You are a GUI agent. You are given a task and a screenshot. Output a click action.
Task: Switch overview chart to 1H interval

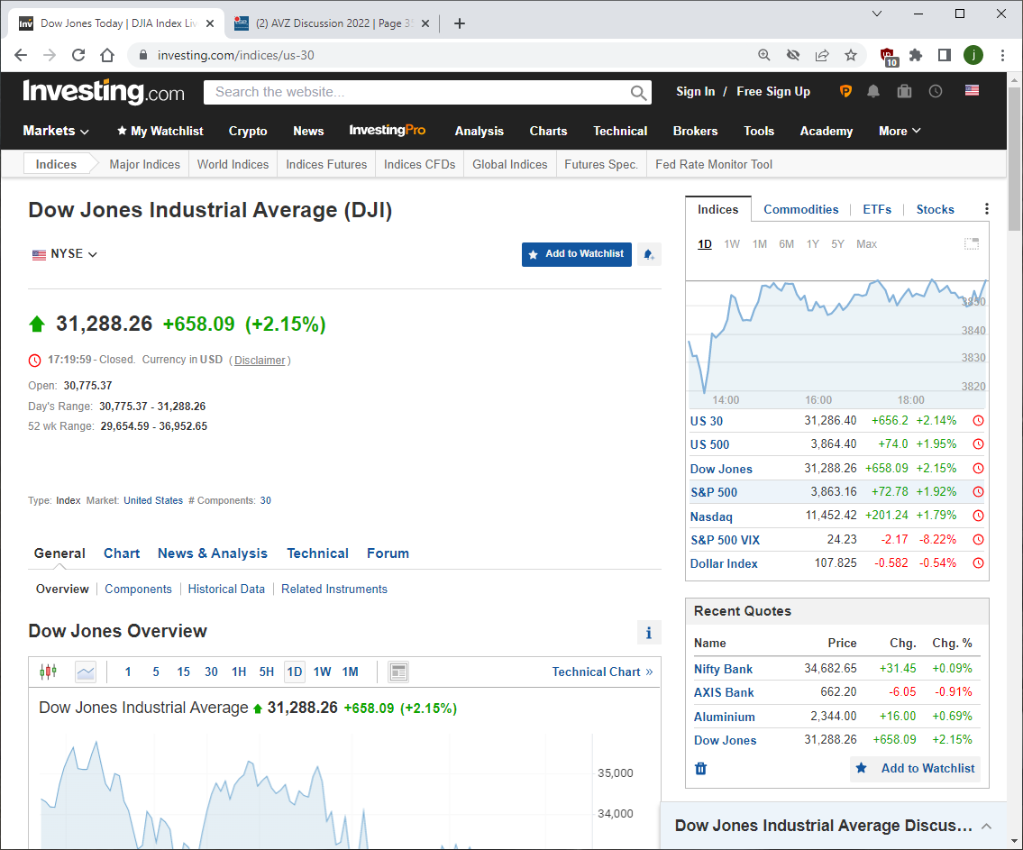click(x=239, y=672)
